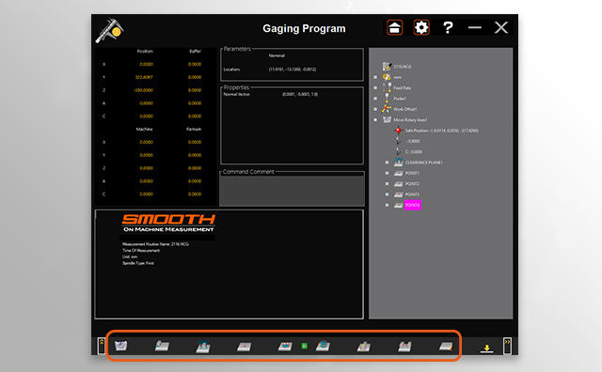This screenshot has height=372, width=602.
Task: Click the Safe Position tree entry
Action: (441, 131)
